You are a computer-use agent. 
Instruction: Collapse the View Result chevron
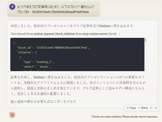click(x=120, y=34)
